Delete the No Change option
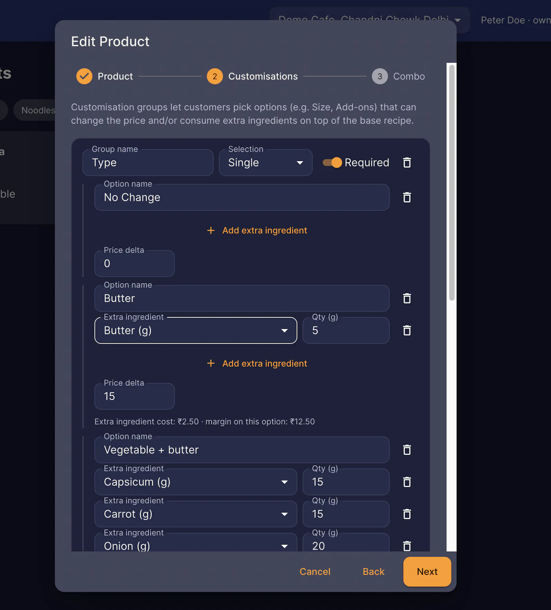Screen dimensions: 551x610 (407, 197)
